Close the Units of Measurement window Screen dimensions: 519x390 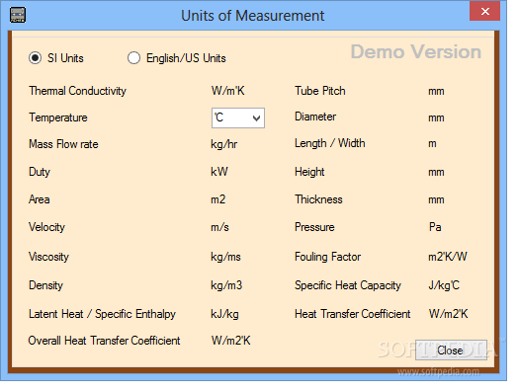point(484,11)
